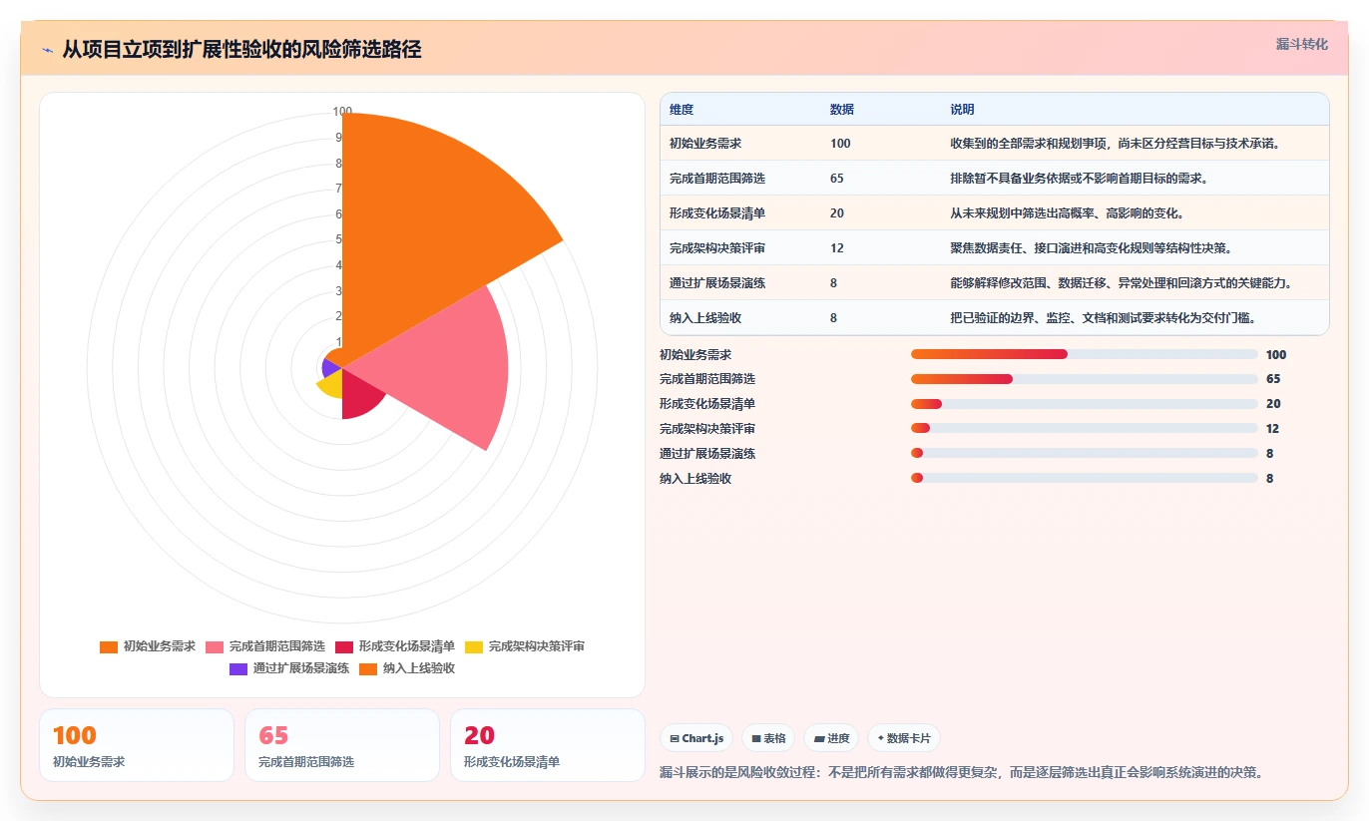Click the 纳入上线验收 progress bar
Viewport: 1369px width, 821px height.
pos(1084,479)
